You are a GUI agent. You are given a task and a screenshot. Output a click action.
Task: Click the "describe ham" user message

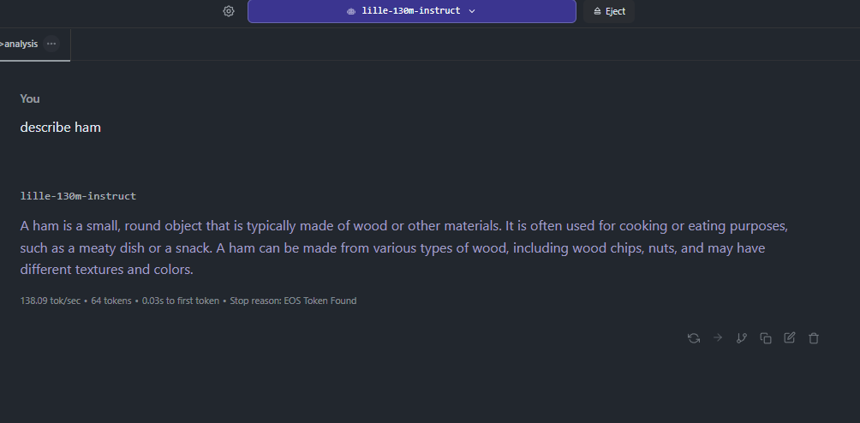[x=61, y=128]
